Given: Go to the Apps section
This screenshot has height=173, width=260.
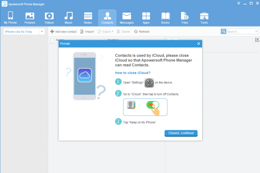Looking at the screenshot, I should pos(146,18).
